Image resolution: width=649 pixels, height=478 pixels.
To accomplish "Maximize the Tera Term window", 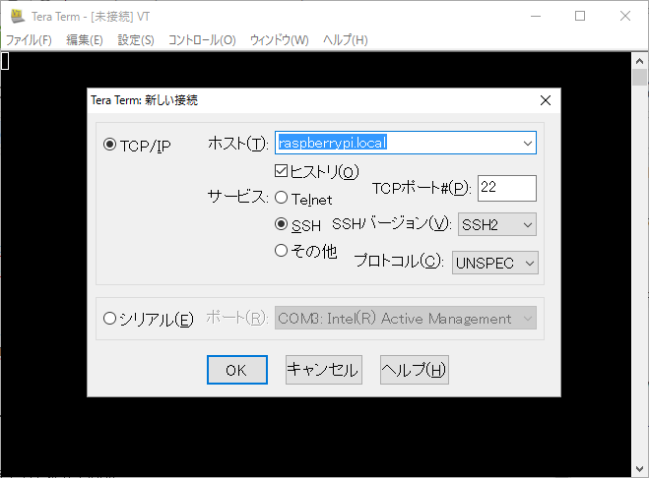I will (x=580, y=16).
